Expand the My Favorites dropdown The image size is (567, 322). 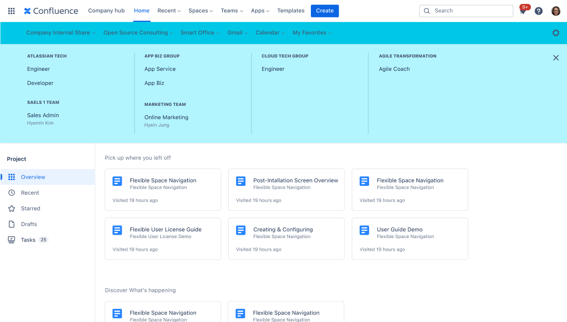click(312, 33)
